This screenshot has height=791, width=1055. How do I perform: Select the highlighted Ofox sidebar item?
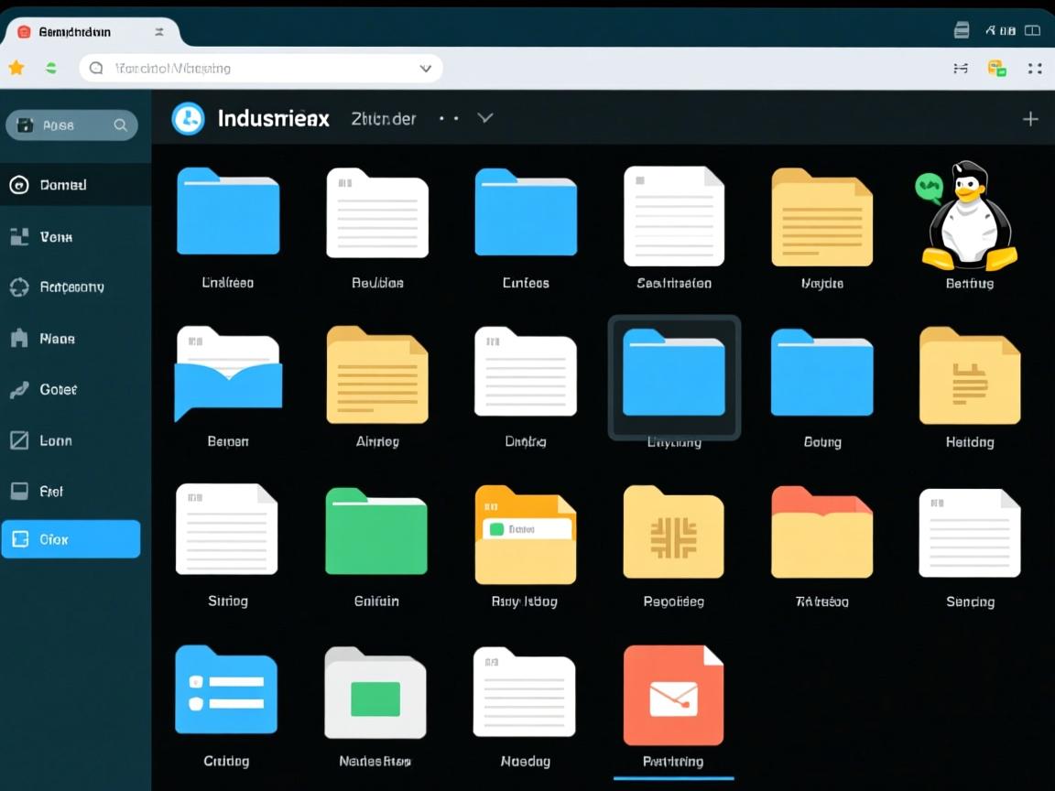pyautogui.click(x=71, y=539)
